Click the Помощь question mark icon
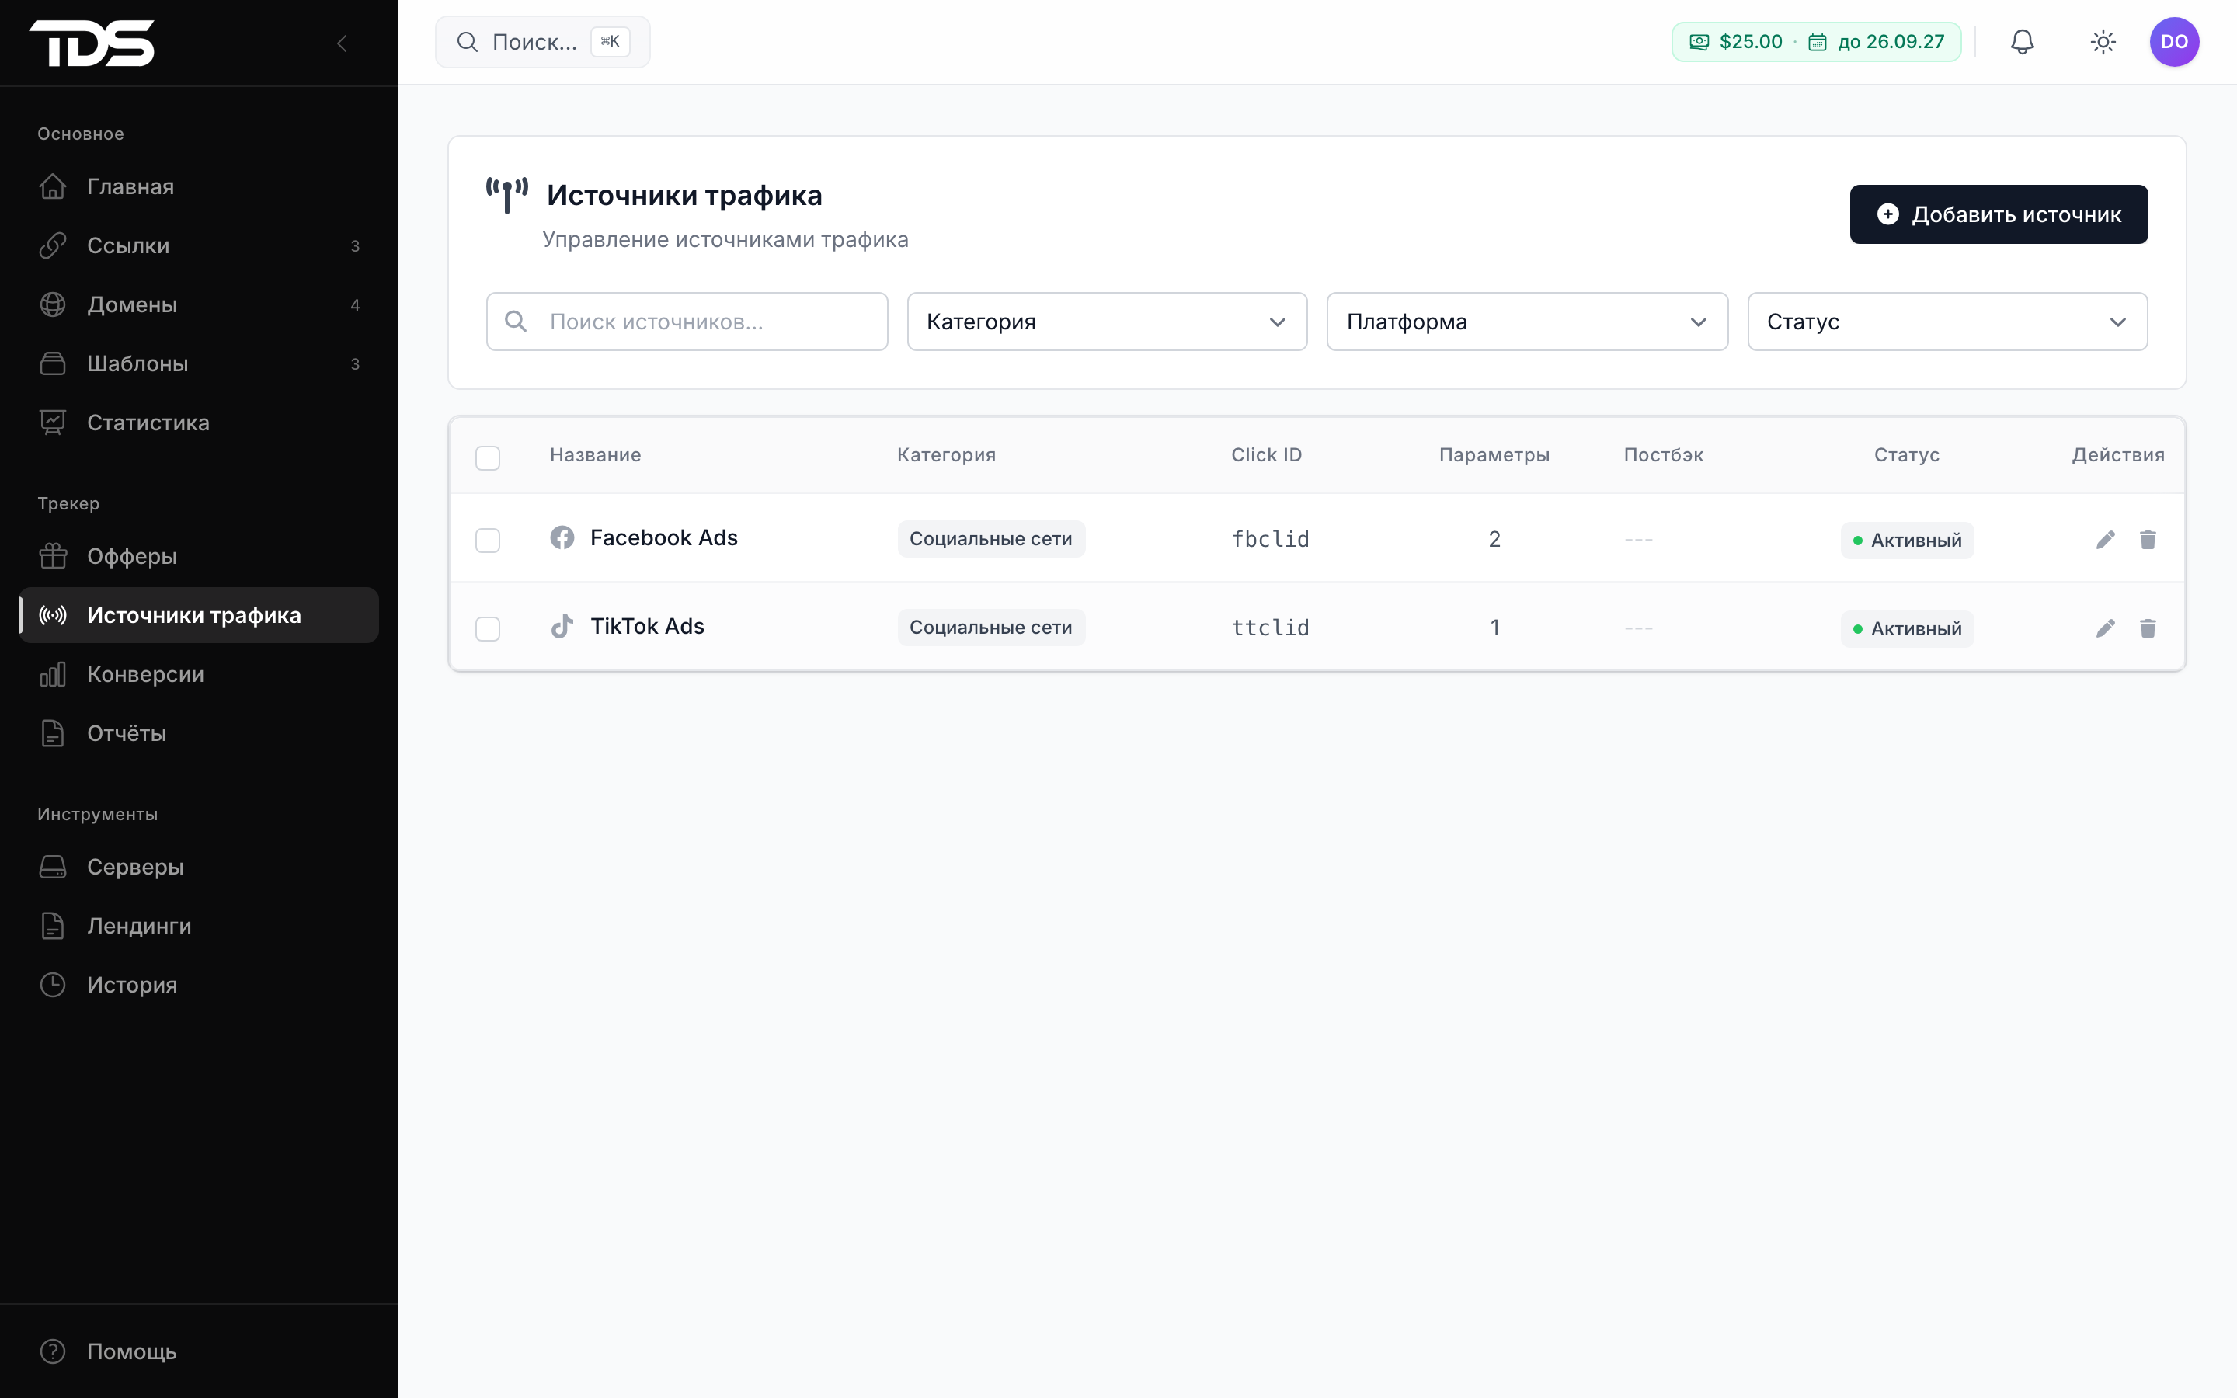 (53, 1351)
